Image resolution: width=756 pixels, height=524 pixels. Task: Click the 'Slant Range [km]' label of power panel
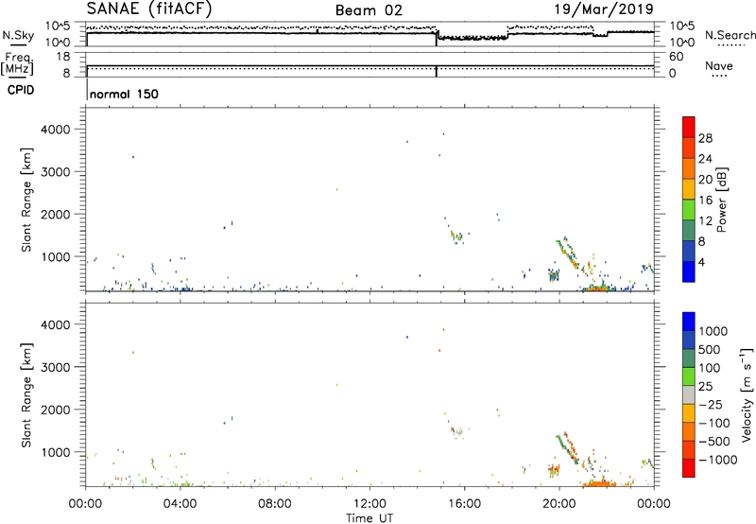tap(26, 200)
